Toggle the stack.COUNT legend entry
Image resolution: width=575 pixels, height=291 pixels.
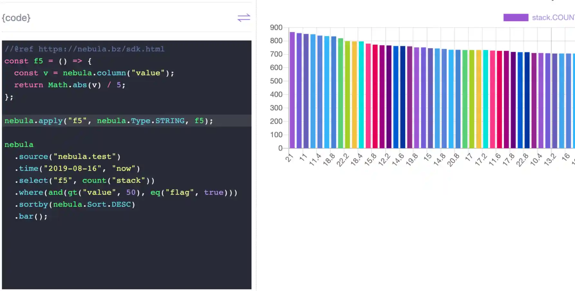[534, 17]
